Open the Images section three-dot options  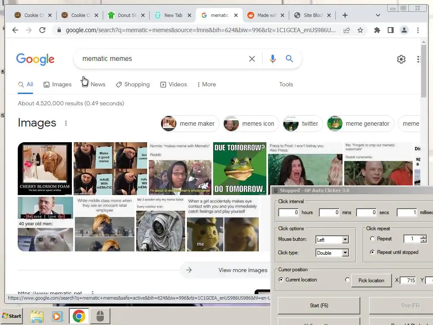66,123
